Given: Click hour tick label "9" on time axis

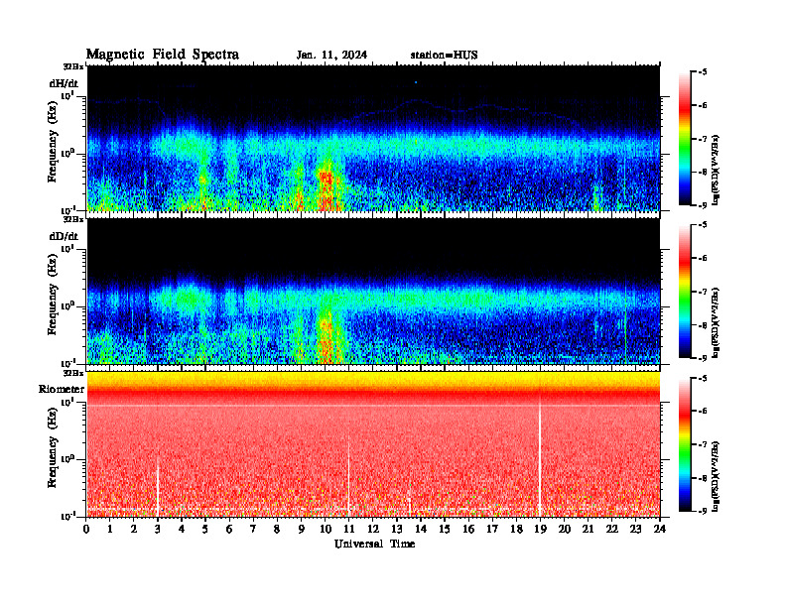Looking at the screenshot, I should [x=302, y=529].
